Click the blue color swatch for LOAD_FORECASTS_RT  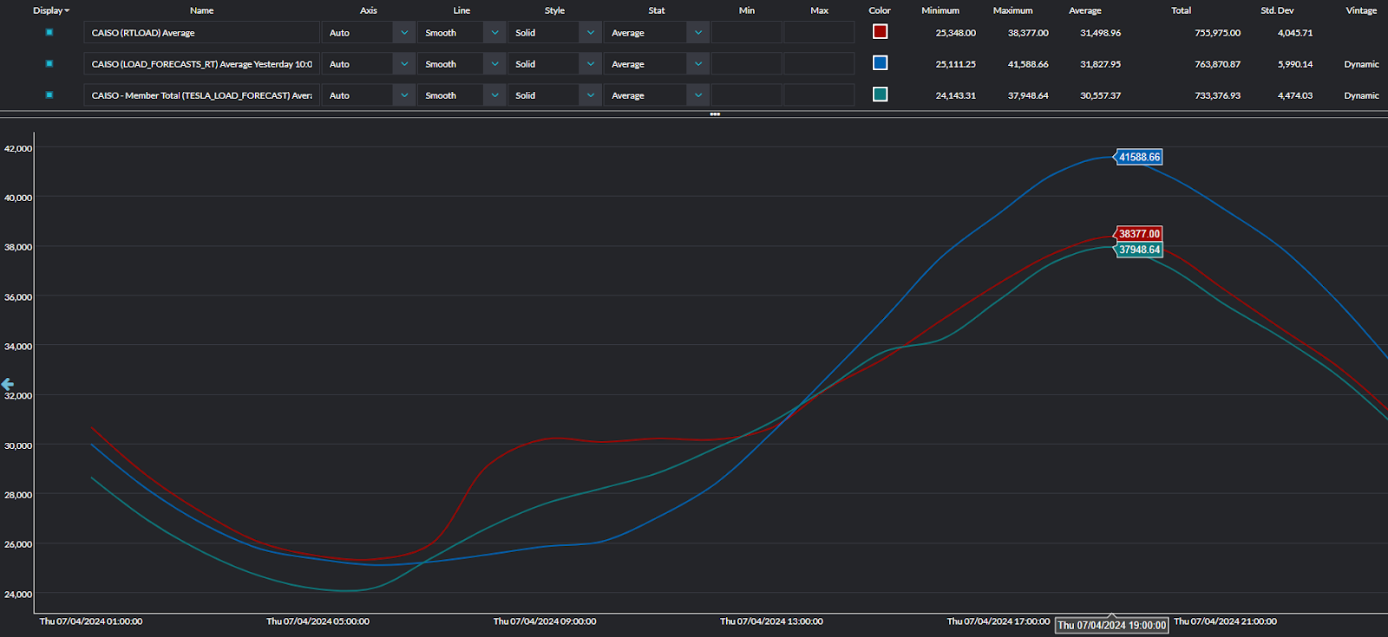[x=880, y=63]
